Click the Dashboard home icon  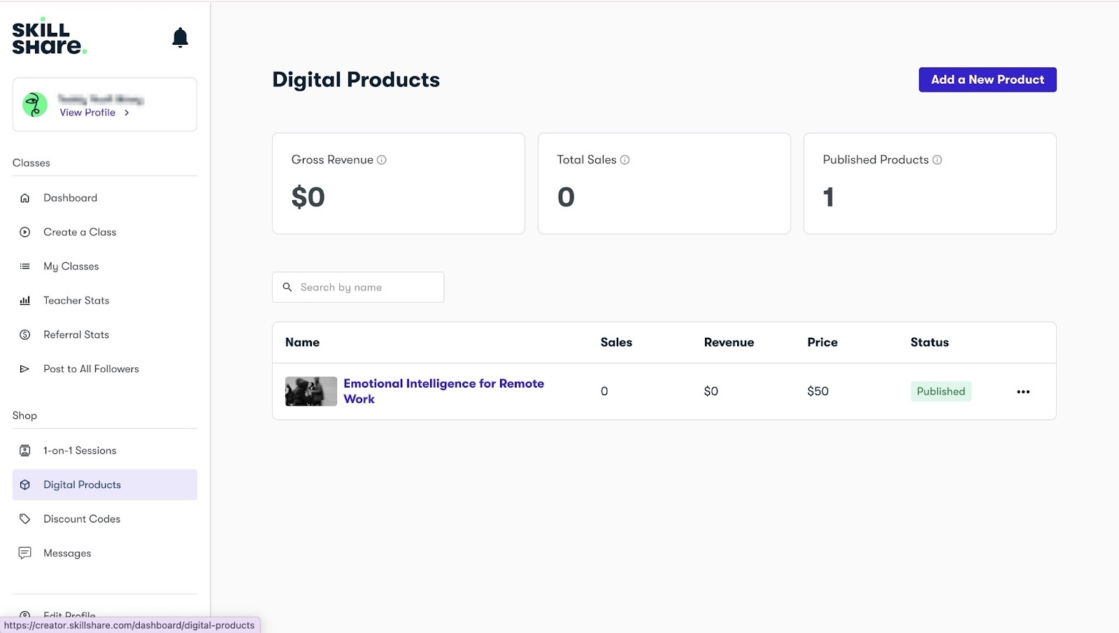click(25, 198)
